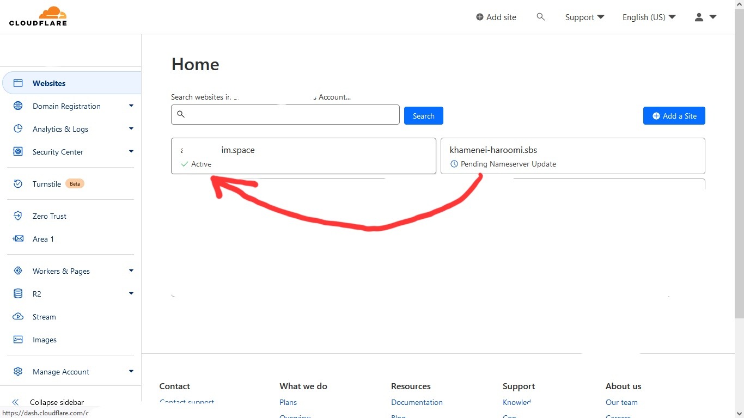Collapse the sidebar
This screenshot has height=418, width=744.
pos(47,402)
